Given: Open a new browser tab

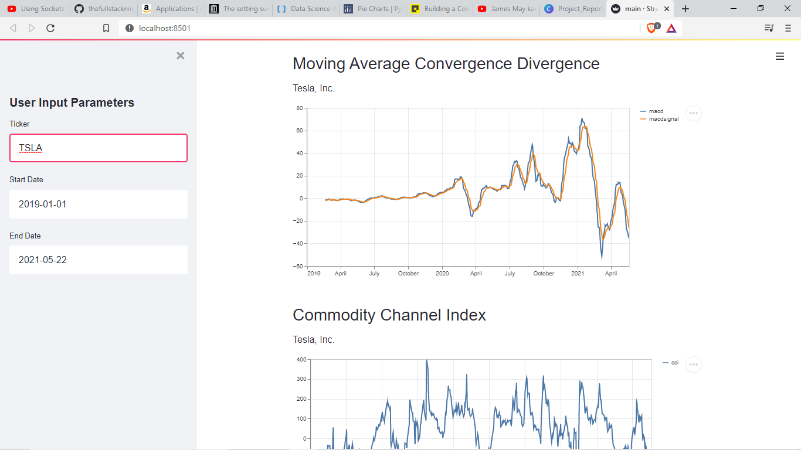Looking at the screenshot, I should pyautogui.click(x=685, y=9).
